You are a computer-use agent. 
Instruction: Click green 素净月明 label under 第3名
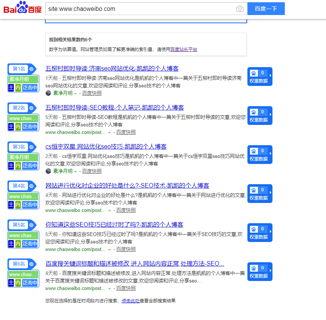tap(23, 157)
